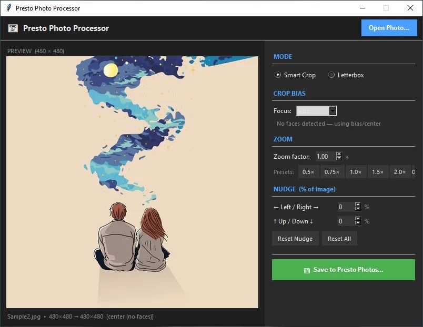Screen dimensions: 423x327
Task: Click the "MODE" section heading
Action: point(283,57)
